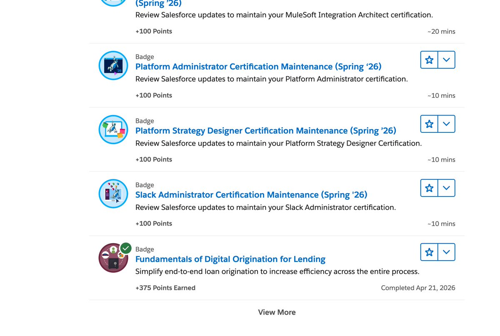Open Slack Administrator Certification Maintenance (Spring '26) link
The width and height of the screenshot is (500, 336).
coord(251,195)
